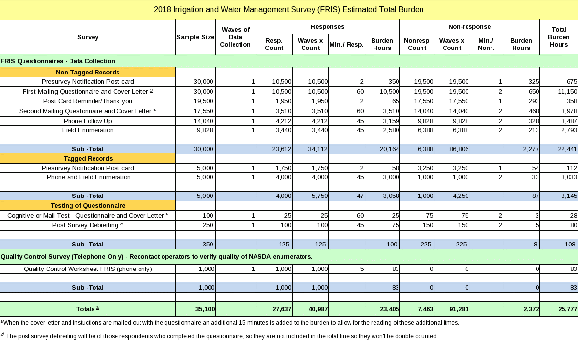The width and height of the screenshot is (585, 343).
Task: Select the Survey column header cell
Action: [88, 37]
